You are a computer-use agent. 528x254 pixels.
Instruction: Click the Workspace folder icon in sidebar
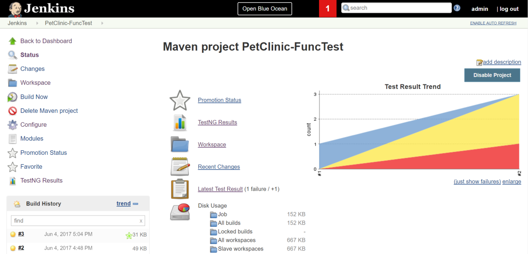(13, 83)
